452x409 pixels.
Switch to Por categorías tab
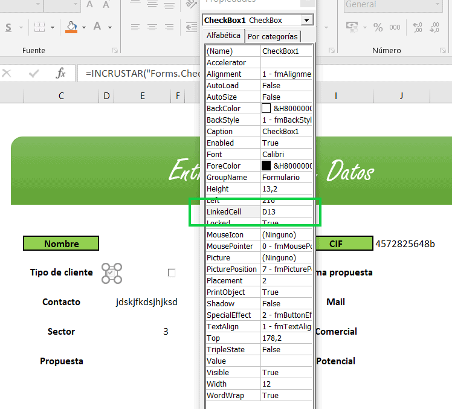(x=273, y=37)
